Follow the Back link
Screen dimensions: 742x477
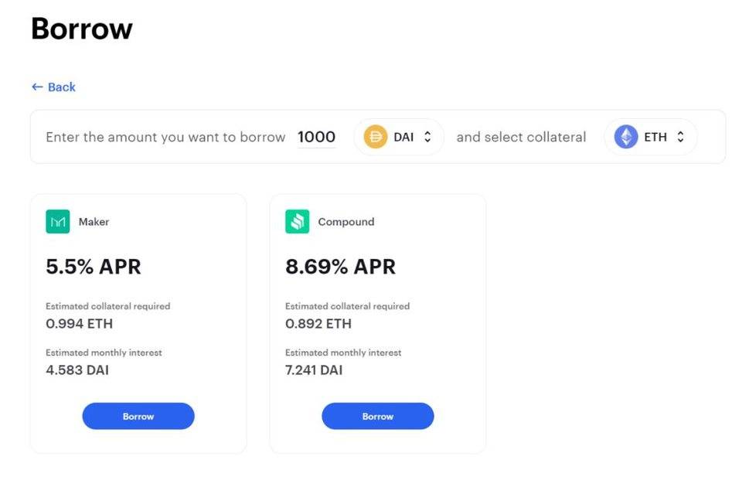tap(53, 87)
